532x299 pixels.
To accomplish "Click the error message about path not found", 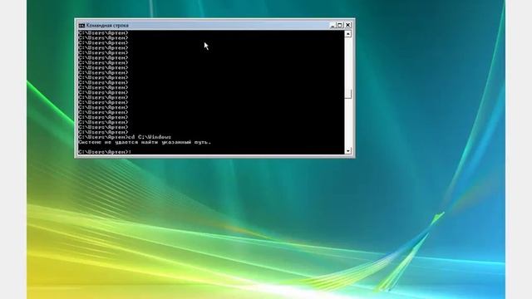I will [145, 142].
